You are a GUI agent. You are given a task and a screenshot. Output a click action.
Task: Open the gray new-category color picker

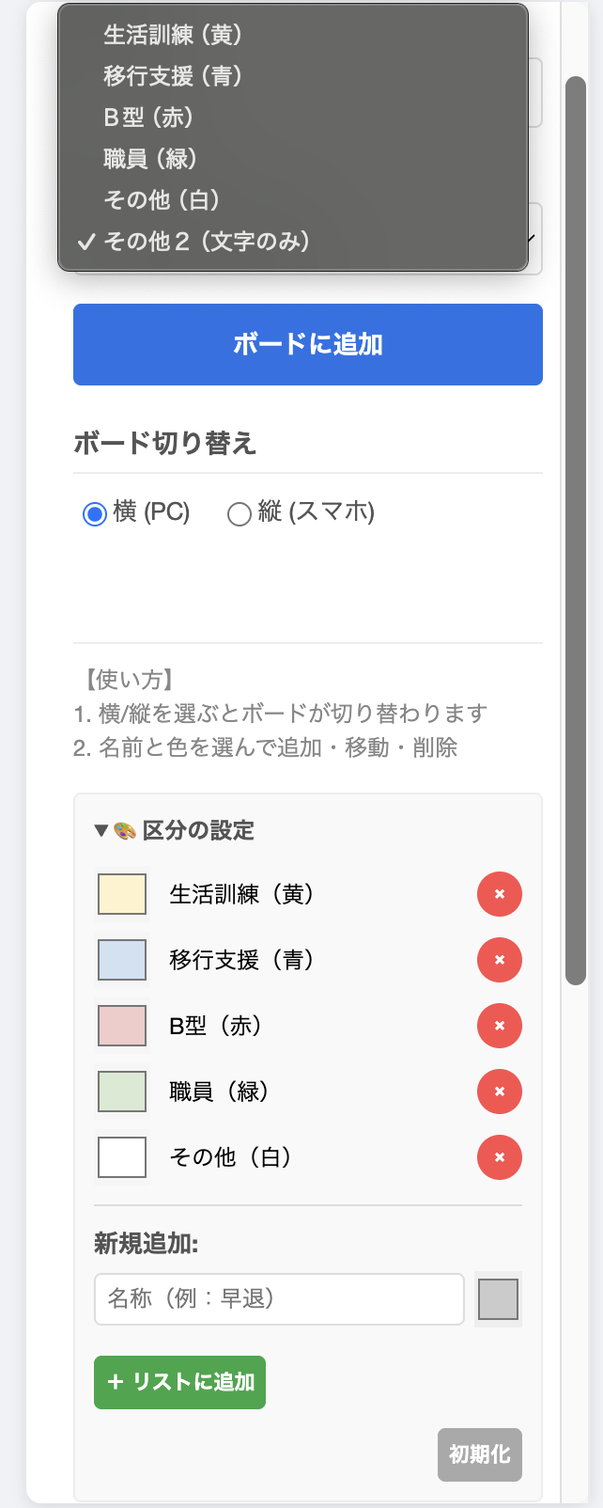click(498, 1299)
